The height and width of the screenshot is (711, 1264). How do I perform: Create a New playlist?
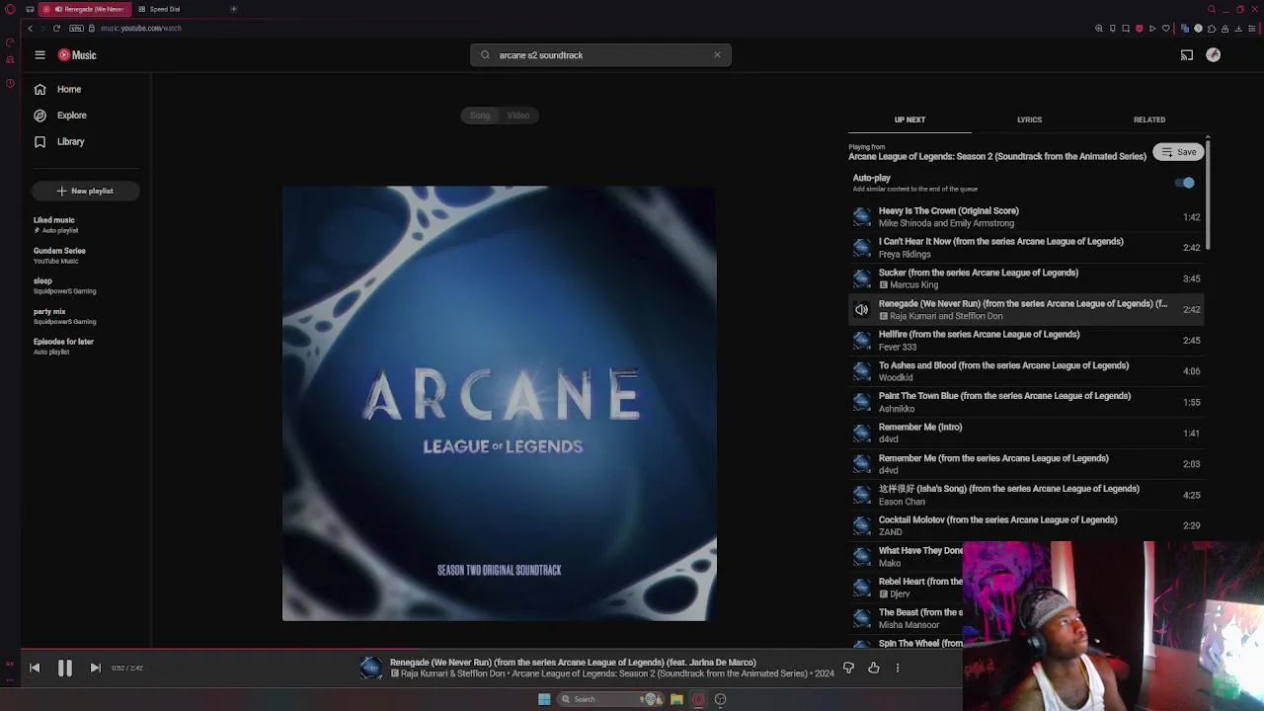tap(85, 191)
